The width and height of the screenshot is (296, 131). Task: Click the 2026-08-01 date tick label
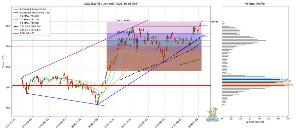[x=160, y=123]
